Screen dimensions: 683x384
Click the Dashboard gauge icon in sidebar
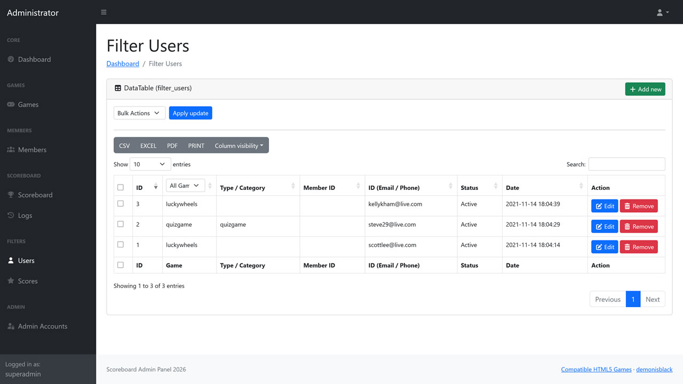[11, 59]
